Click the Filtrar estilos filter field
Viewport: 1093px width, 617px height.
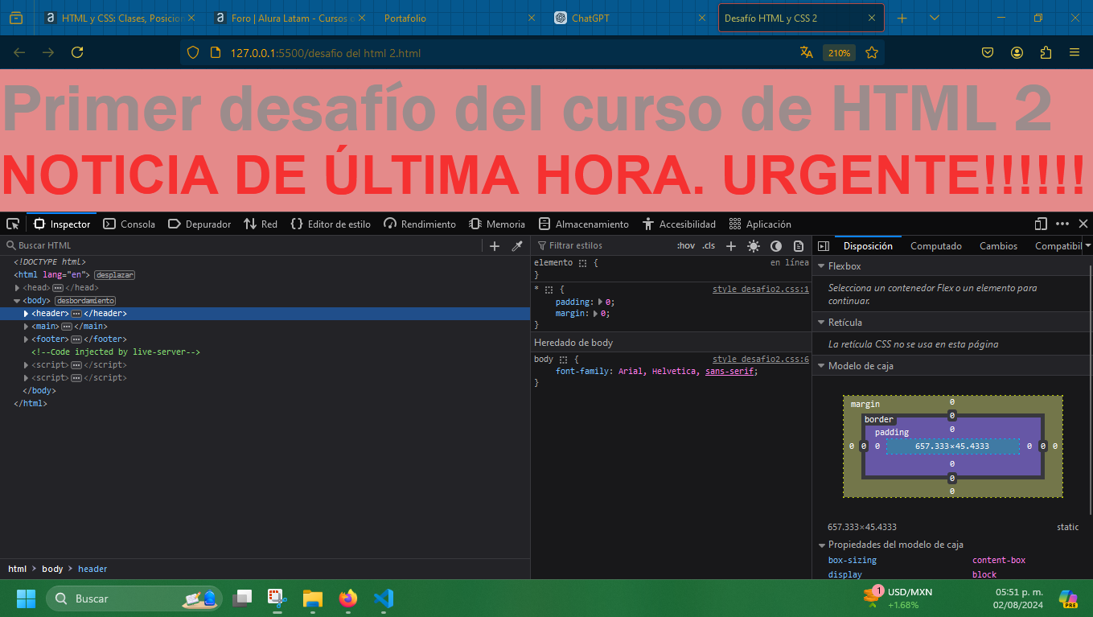click(x=603, y=245)
